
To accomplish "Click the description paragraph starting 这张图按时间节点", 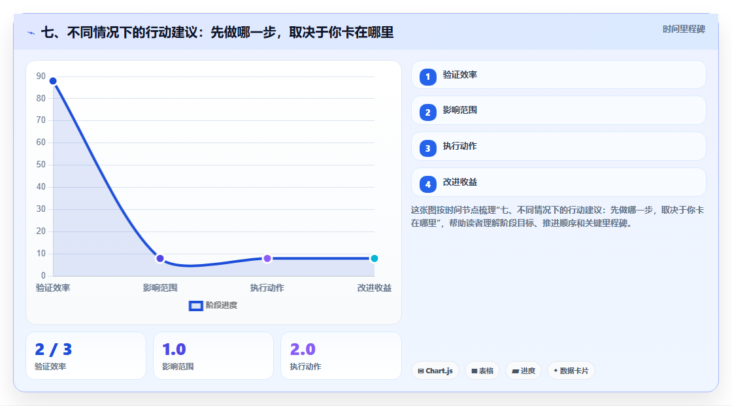I will pyautogui.click(x=557, y=217).
